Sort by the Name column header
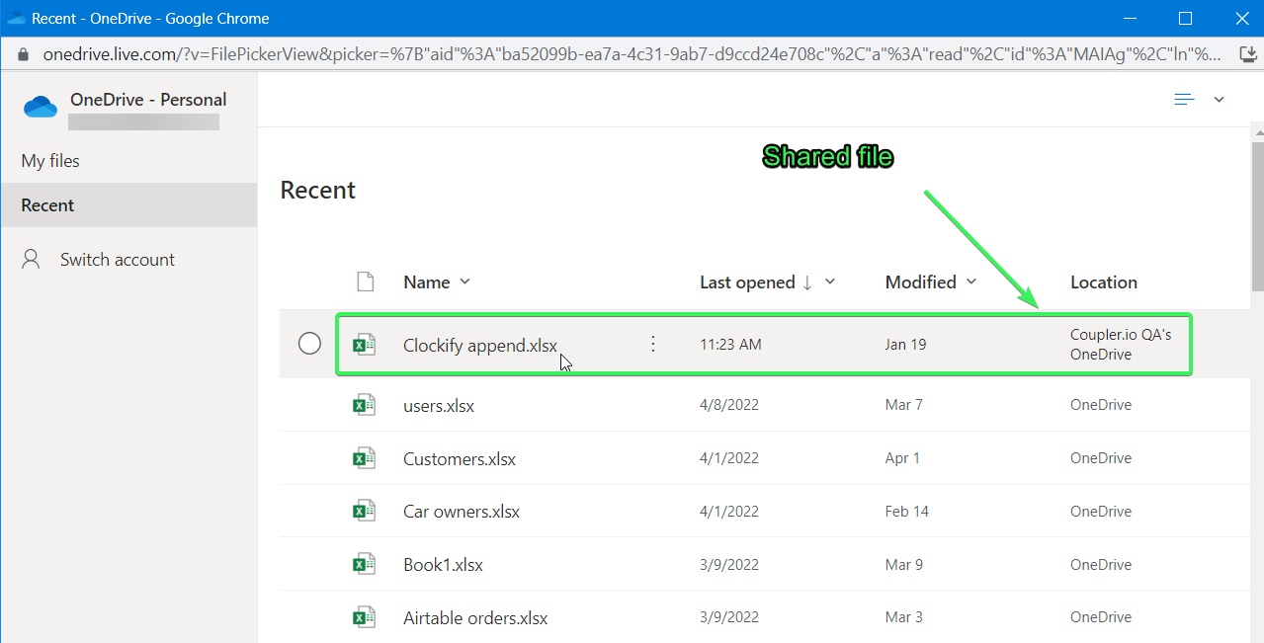The width and height of the screenshot is (1264, 643). point(427,282)
